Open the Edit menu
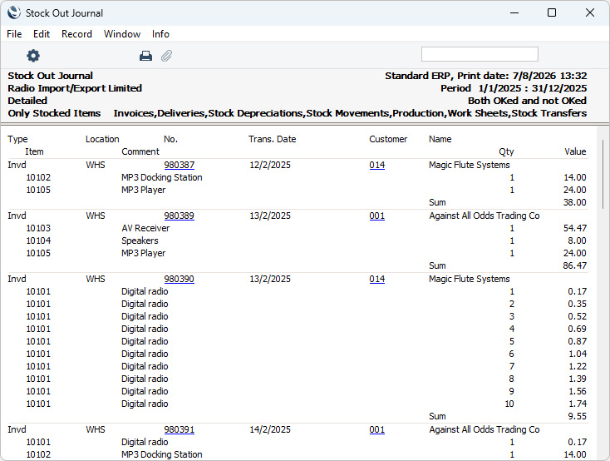This screenshot has height=461, width=610. click(x=42, y=34)
